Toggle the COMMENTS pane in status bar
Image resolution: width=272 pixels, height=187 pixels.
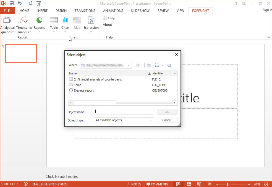click(x=157, y=184)
